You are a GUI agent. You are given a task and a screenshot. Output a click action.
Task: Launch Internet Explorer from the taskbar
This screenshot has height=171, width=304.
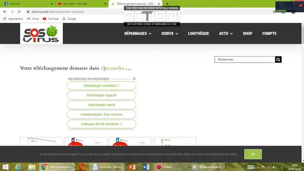(x=18, y=167)
